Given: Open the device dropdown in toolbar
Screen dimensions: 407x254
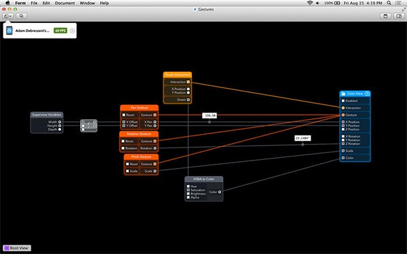Looking at the screenshot, I should click(x=7, y=16).
